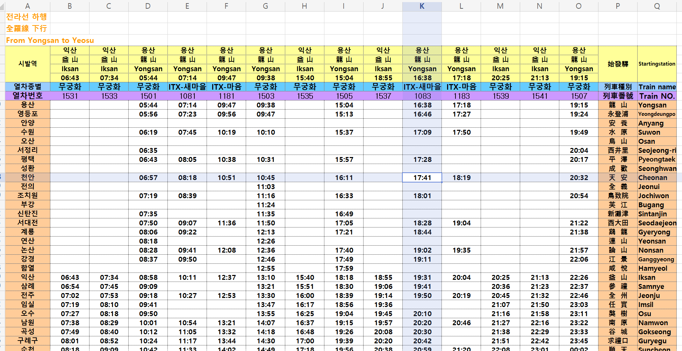Click the 20:04 cell in Iksan row

(461, 277)
